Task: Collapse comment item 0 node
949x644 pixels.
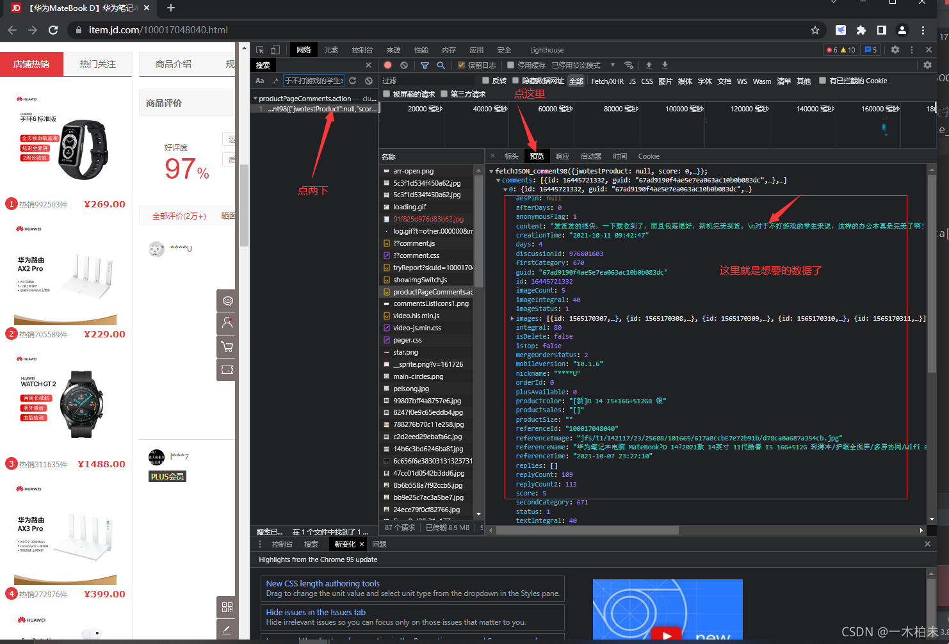Action: tap(505, 189)
